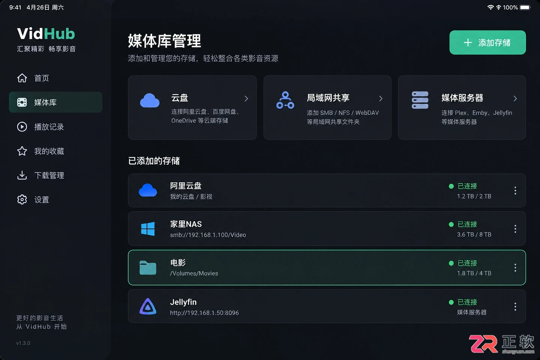This screenshot has width=540, height=360.
Task: Open more options for 阿里云盘
Action: (x=515, y=190)
